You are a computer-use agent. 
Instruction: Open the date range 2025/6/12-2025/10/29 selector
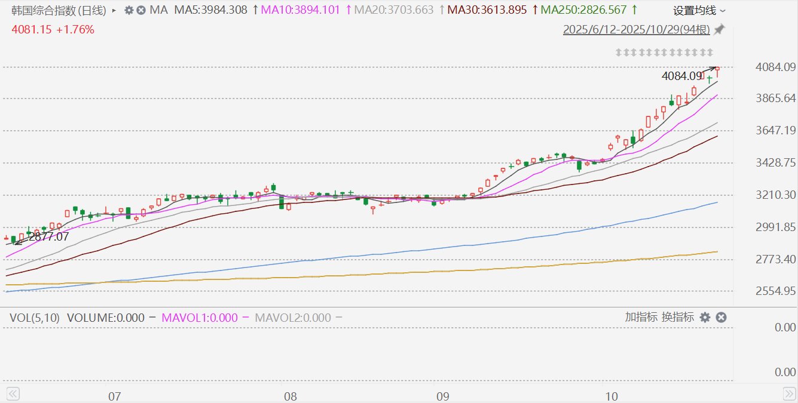coord(637,30)
